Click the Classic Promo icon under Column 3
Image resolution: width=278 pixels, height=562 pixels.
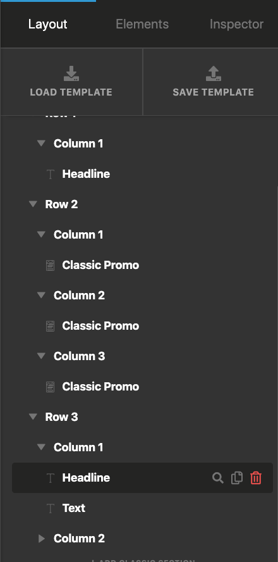[x=51, y=387]
